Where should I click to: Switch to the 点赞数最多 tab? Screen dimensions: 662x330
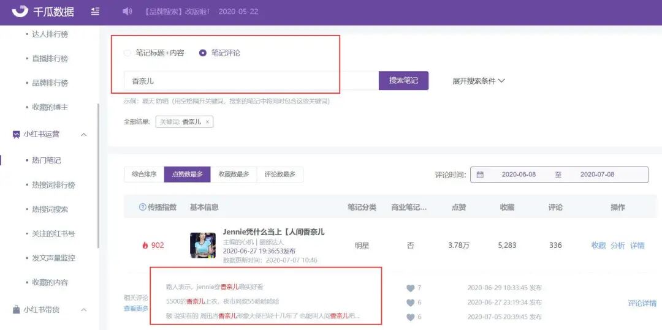click(187, 174)
